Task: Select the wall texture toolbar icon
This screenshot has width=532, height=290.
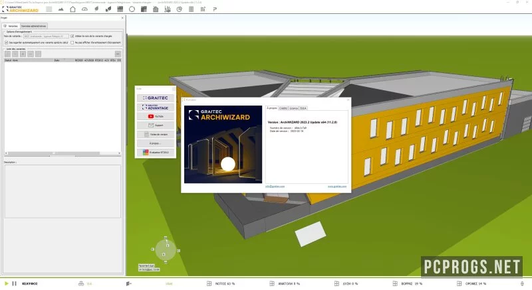Action: (120, 9)
